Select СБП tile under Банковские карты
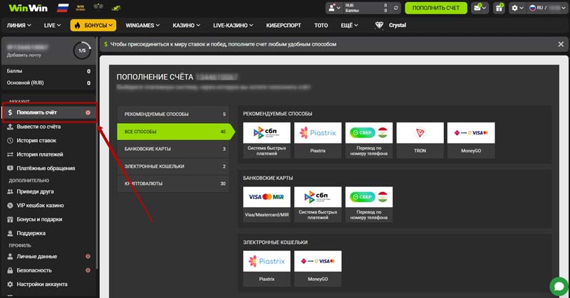570x298 pixels. tap(318, 204)
